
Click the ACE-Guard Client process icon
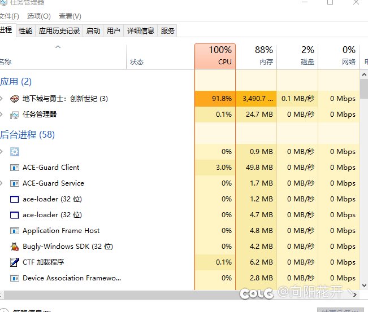point(15,168)
